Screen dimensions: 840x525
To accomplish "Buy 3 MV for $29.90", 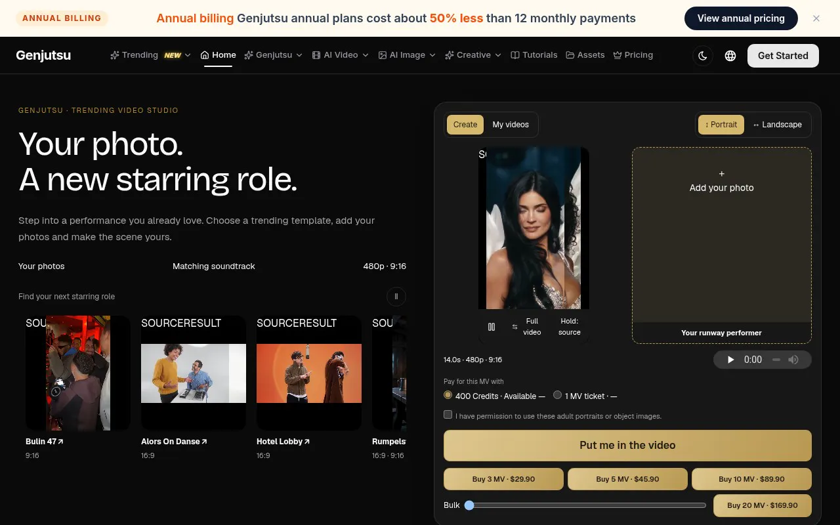I will click(x=503, y=479).
